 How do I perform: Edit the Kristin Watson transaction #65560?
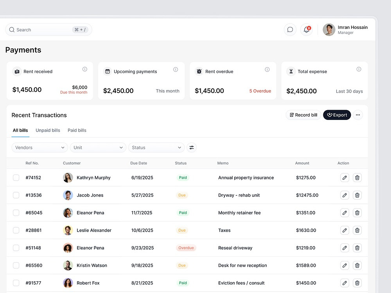(344, 265)
